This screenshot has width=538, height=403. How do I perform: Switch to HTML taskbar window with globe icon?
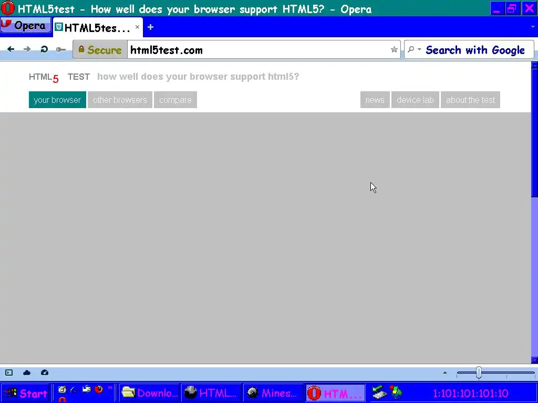211,393
